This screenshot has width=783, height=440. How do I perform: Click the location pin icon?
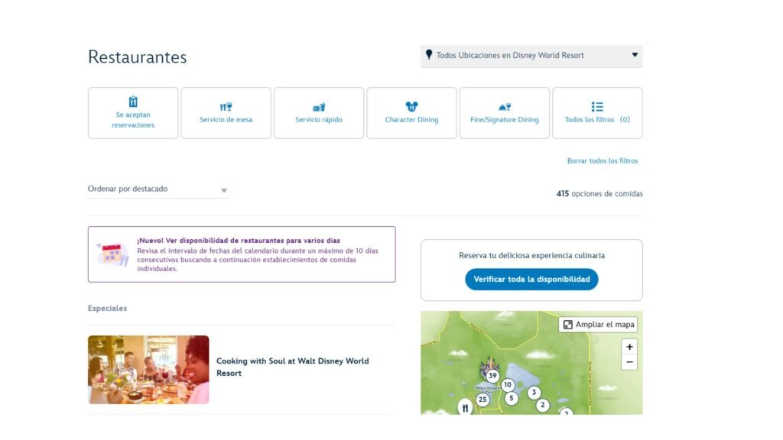tap(429, 55)
